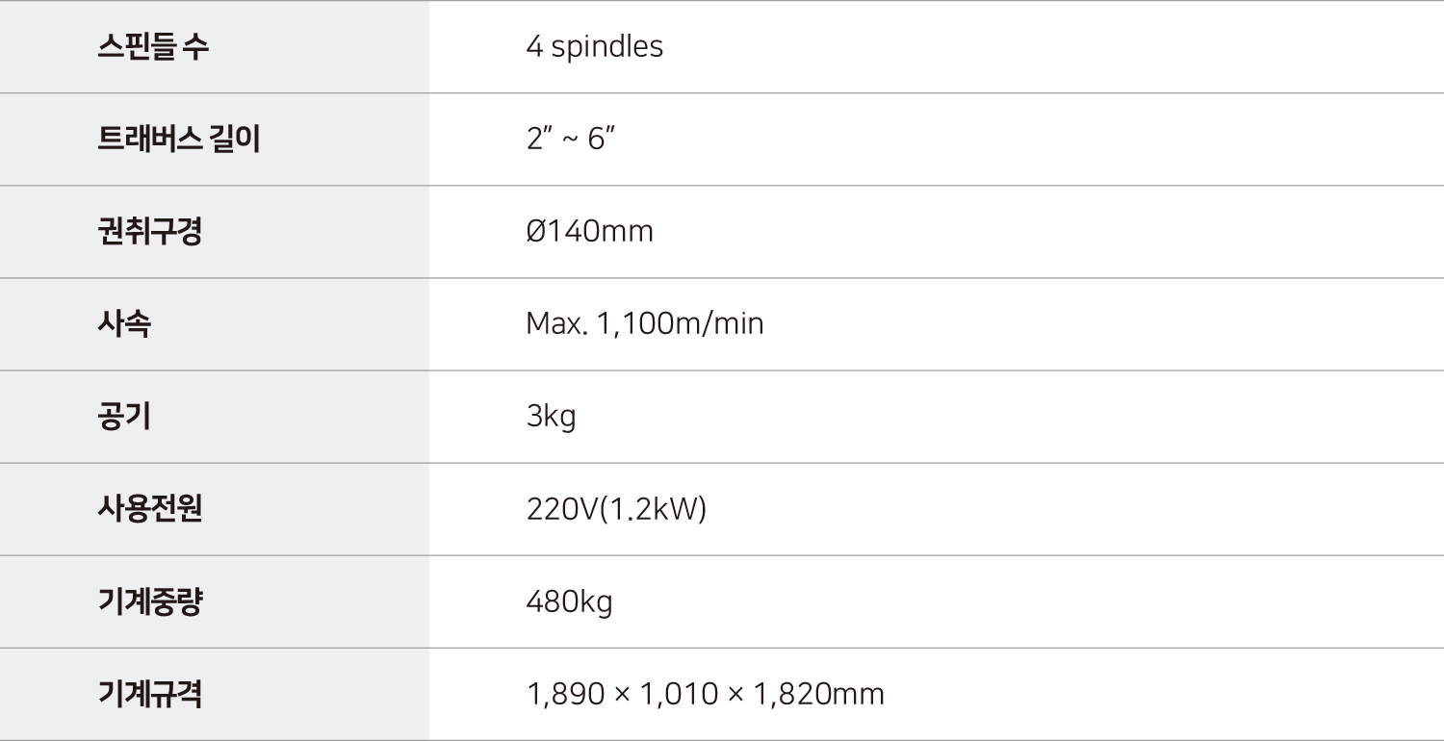1444x741 pixels.
Task: Click the Ø symbol in the winding diameter
Action: [536, 232]
